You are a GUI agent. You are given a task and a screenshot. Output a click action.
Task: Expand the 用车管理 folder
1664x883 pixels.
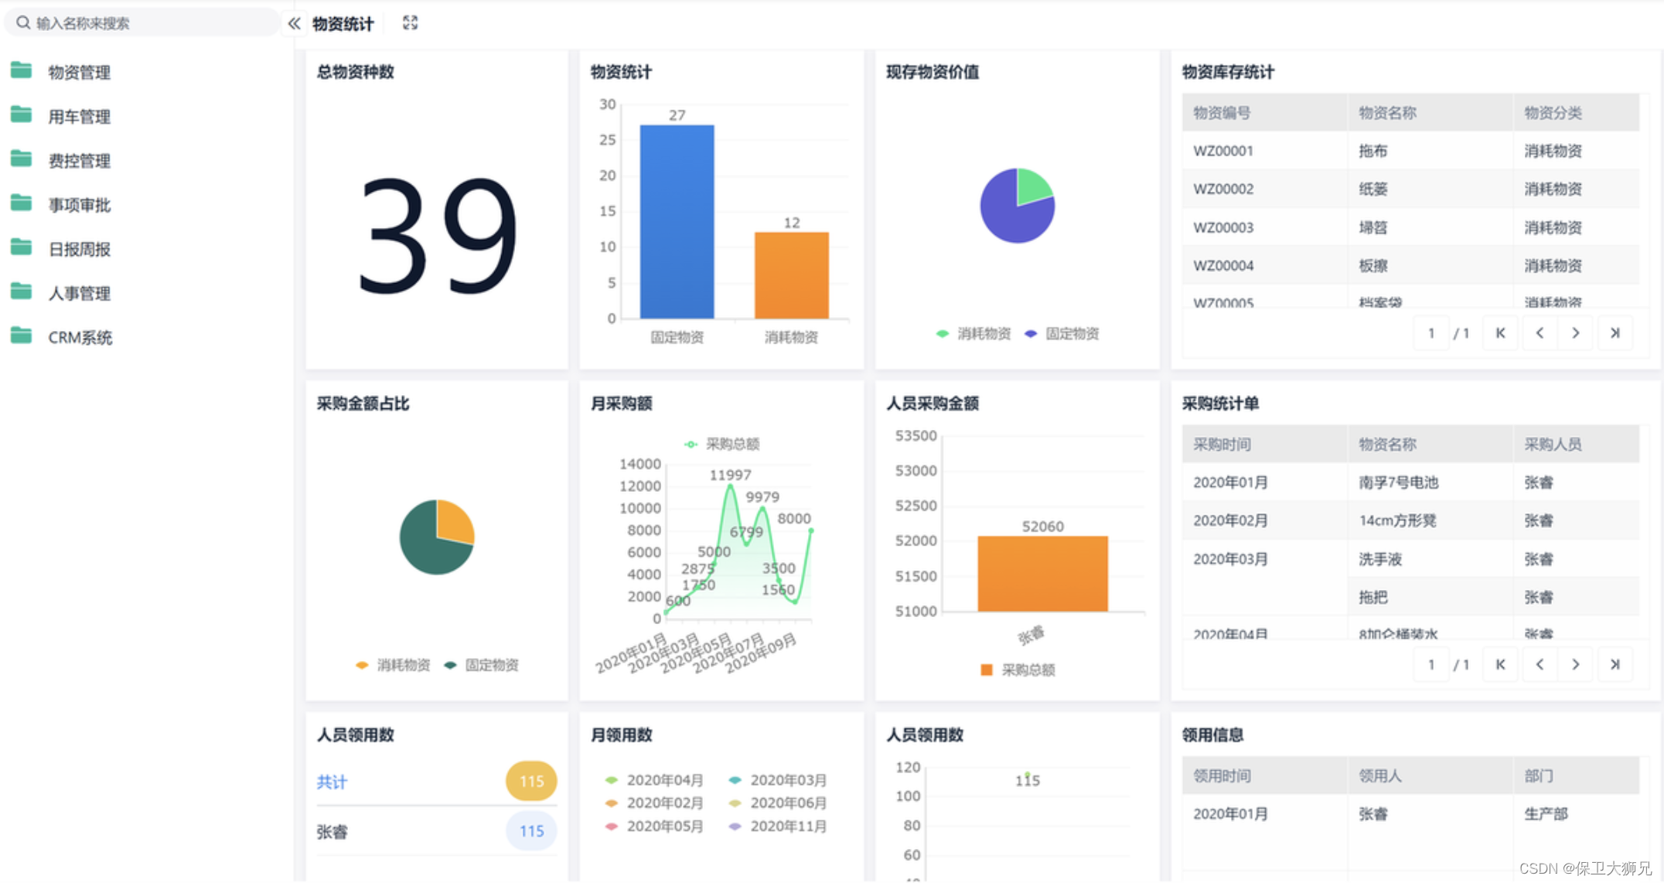(x=79, y=117)
